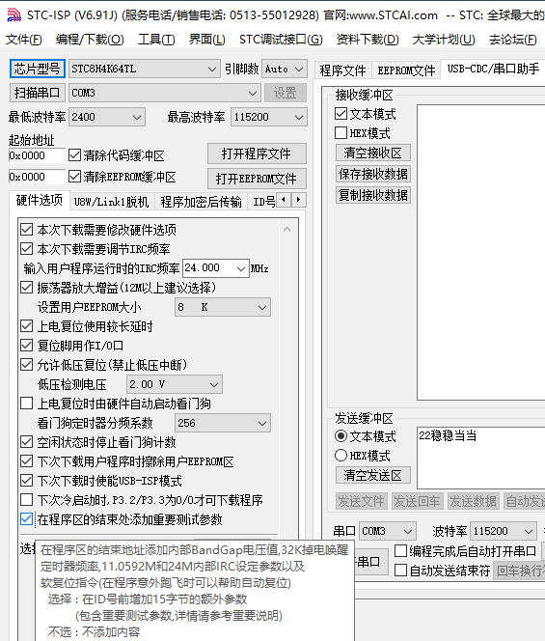Click the code start address 0x0000 field
This screenshot has height=641, width=545.
coord(37,155)
